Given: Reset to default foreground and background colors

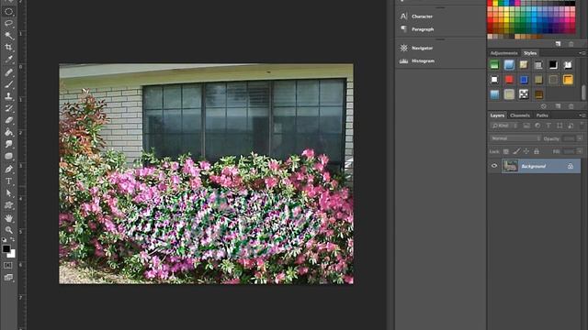Looking at the screenshot, I should [x=4, y=239].
